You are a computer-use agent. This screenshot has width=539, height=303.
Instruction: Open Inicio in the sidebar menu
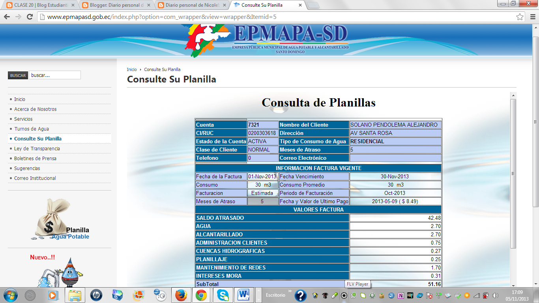20,99
